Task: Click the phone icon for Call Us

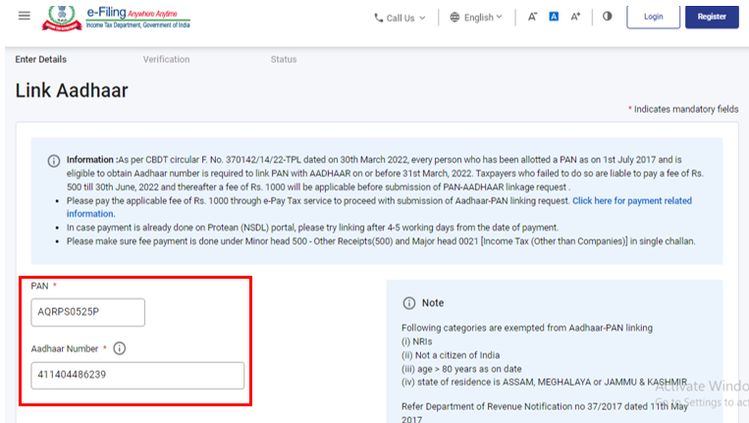Action: click(x=379, y=18)
